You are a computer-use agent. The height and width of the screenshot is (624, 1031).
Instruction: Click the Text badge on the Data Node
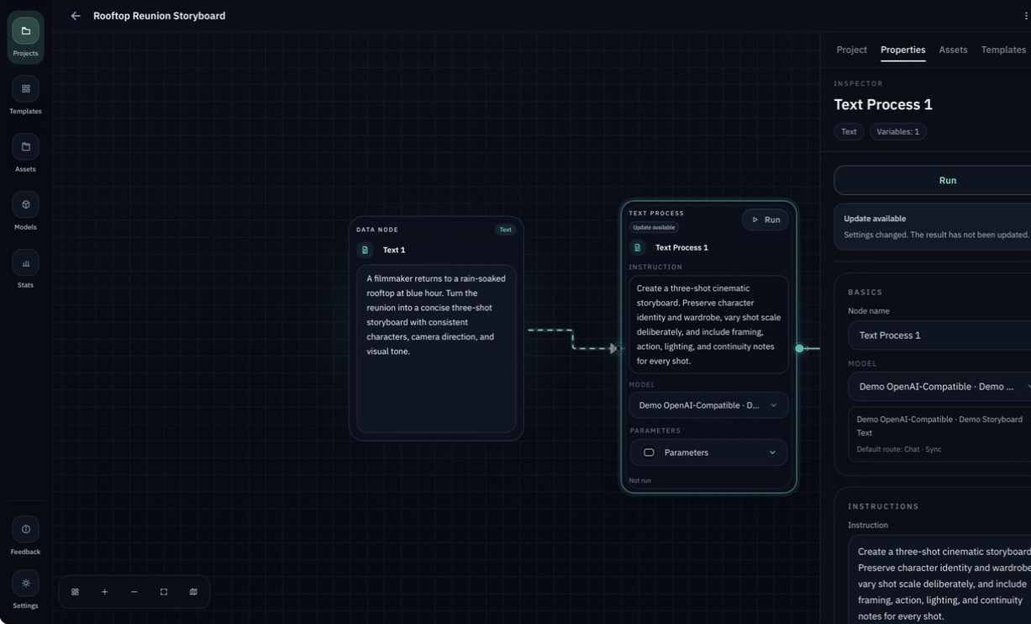tap(505, 230)
